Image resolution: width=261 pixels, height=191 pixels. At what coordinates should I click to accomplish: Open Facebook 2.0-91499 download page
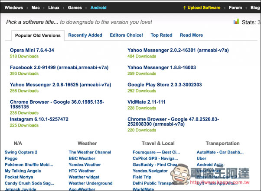(x=59, y=67)
